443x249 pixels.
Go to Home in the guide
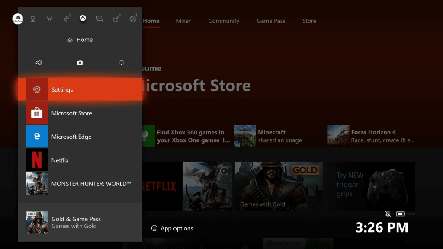tap(80, 40)
